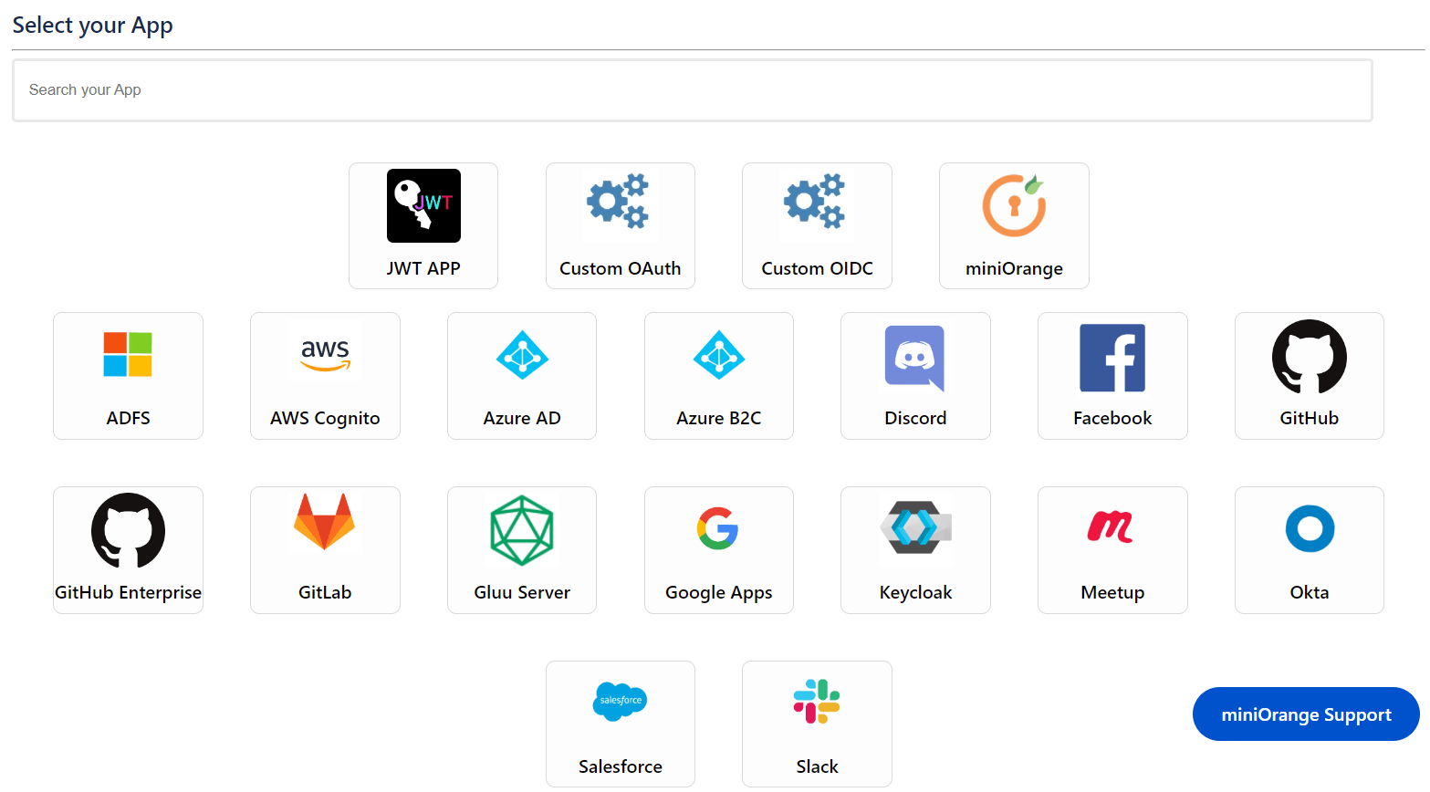This screenshot has width=1430, height=792.
Task: Open the GitHub octocat icon
Action: pyautogui.click(x=1310, y=357)
